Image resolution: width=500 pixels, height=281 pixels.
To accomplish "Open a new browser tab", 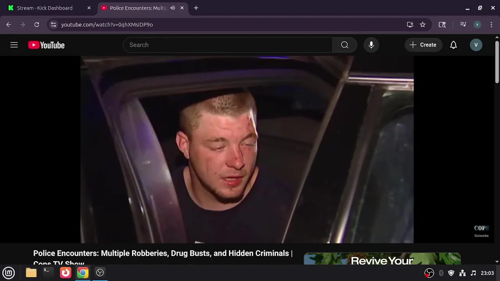I will click(196, 8).
